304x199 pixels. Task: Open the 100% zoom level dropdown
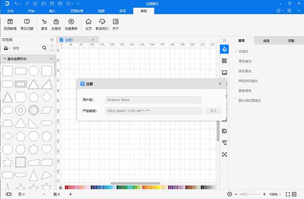tap(275, 194)
